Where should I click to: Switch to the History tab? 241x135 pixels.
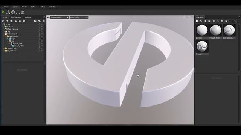point(28,17)
